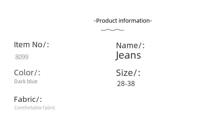This screenshot has height=131, width=224.
Task: Click the item number 8099
Action: click(x=22, y=57)
